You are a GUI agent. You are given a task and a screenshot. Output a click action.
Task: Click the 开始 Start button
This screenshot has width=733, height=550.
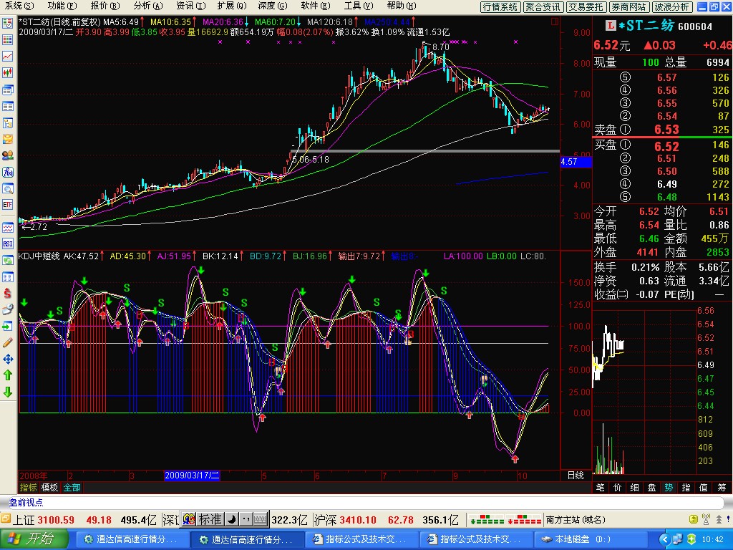click(34, 539)
